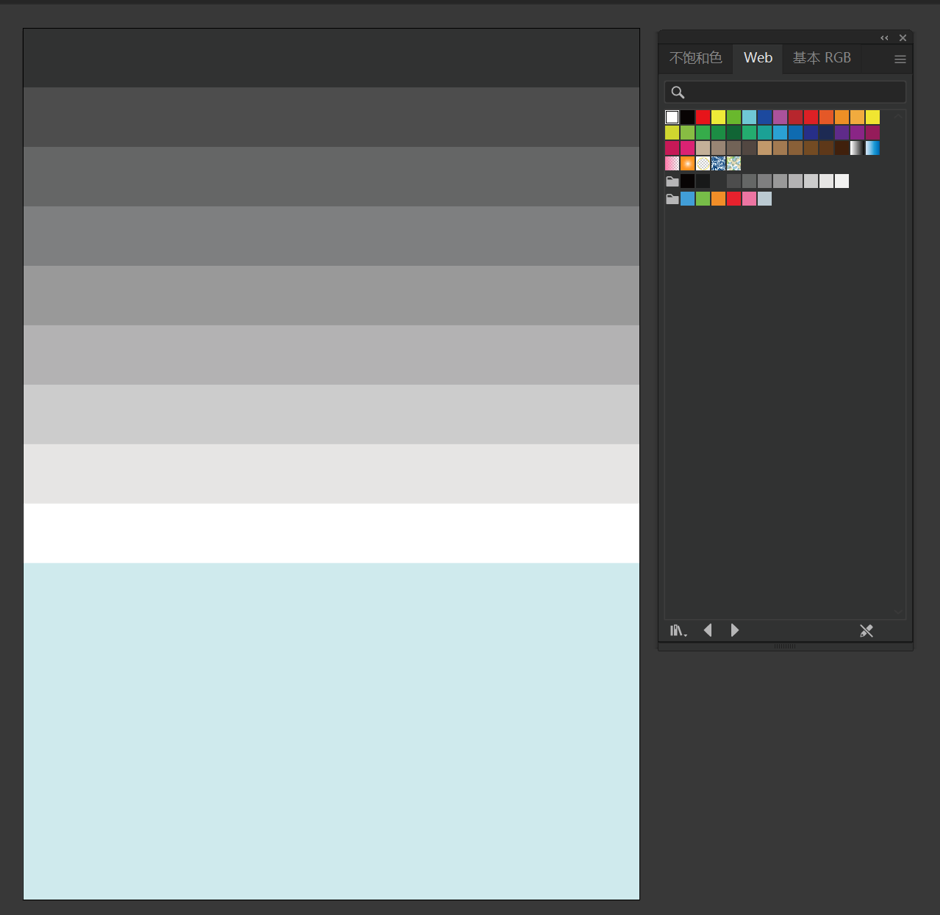Select the Web tab

point(758,58)
